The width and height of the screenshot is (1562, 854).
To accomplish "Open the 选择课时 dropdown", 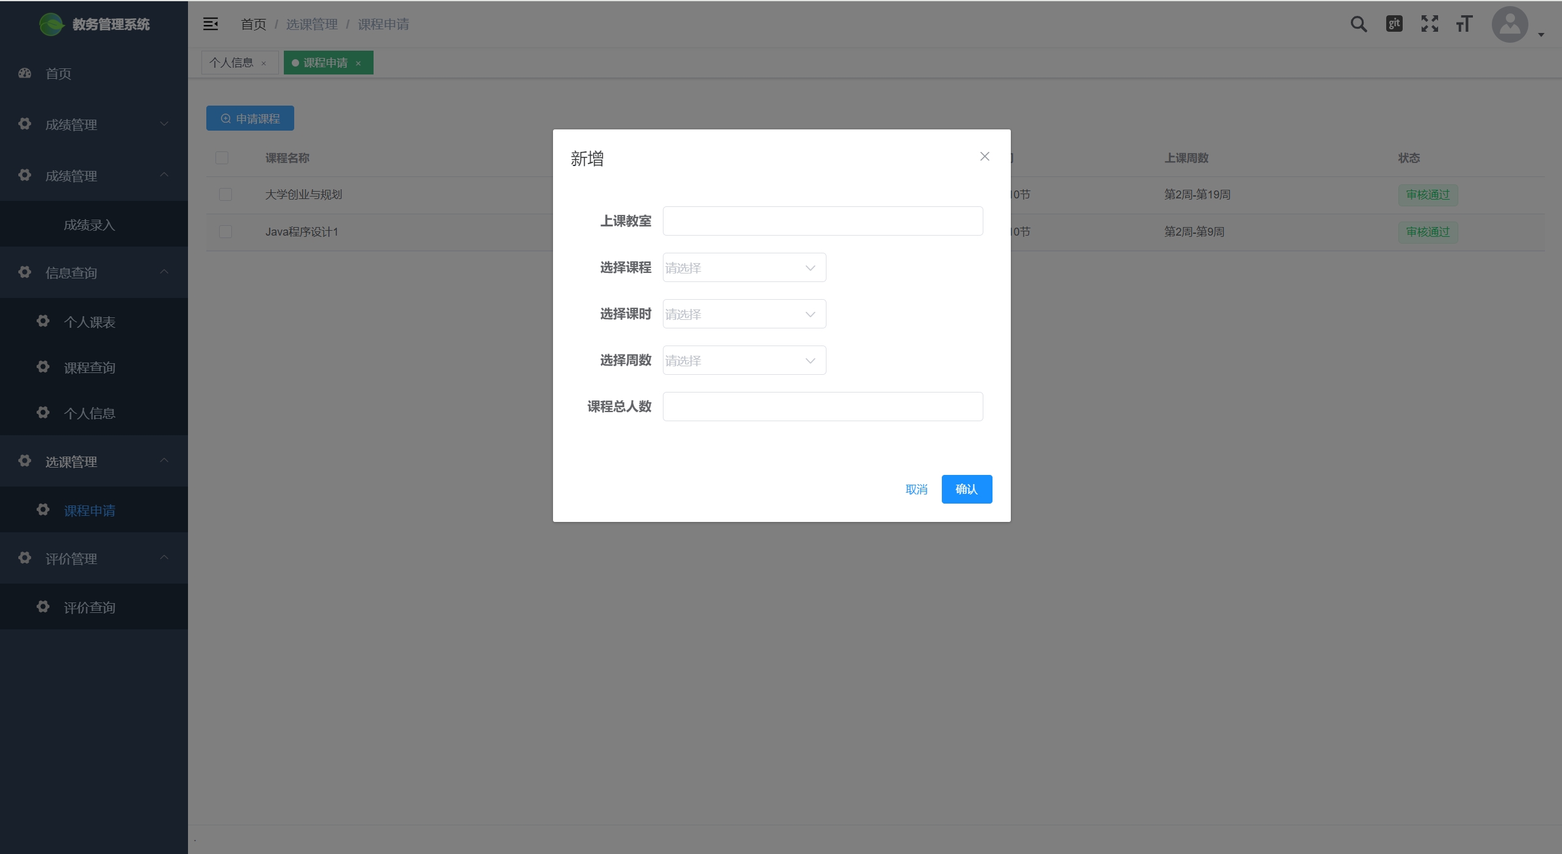I will 744,314.
